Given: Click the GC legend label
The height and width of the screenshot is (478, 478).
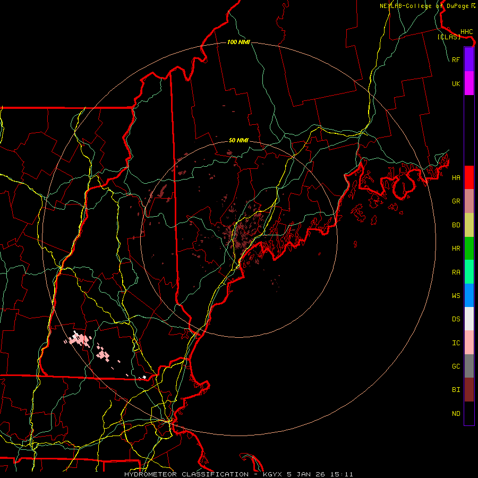Looking at the screenshot, I should [x=456, y=366].
